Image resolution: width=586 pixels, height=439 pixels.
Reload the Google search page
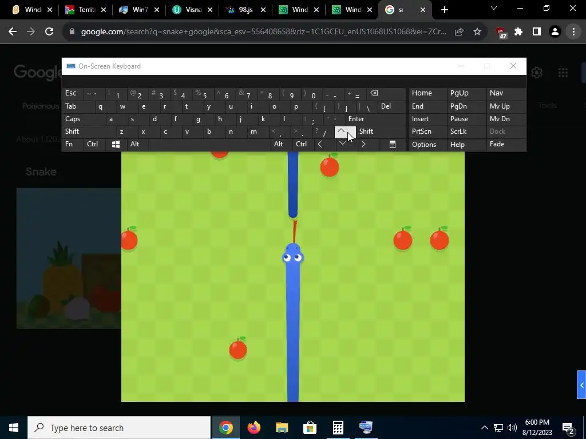coord(49,32)
